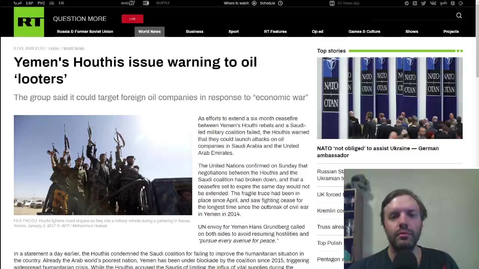Open the RUPTLY link
This screenshot has height=269, width=479.
(x=163, y=3)
